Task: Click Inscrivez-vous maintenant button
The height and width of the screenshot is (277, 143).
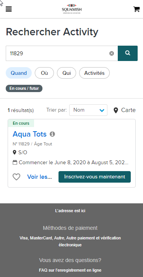Action: pyautogui.click(x=94, y=177)
